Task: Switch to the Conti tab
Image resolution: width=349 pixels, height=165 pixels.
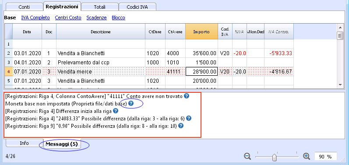Action: click(x=24, y=7)
